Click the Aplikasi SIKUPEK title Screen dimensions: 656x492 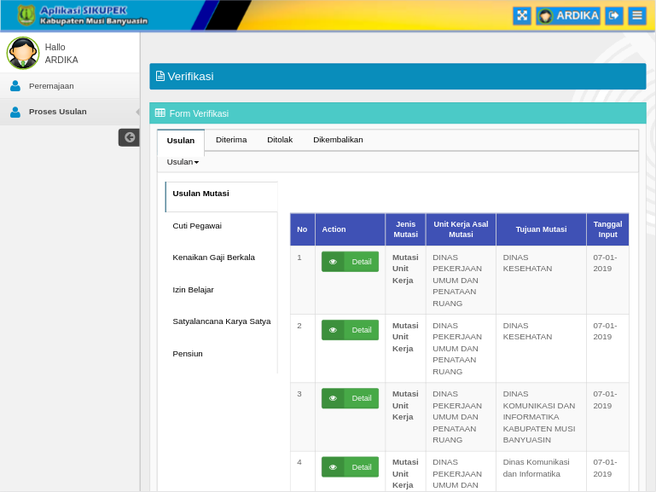point(84,10)
